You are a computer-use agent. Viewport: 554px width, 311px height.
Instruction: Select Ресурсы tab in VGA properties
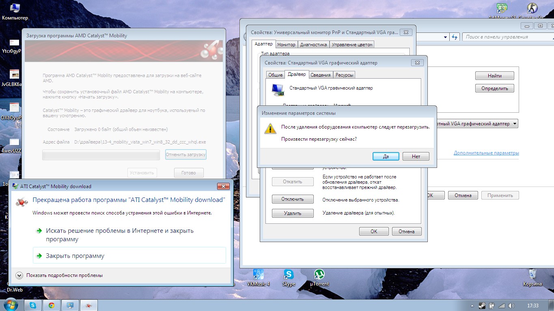(x=344, y=75)
